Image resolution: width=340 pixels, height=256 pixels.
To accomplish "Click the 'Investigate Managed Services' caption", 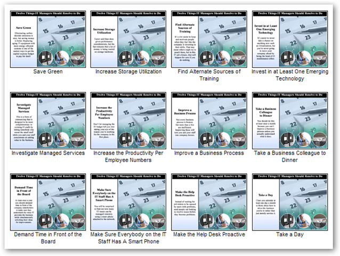I will coord(47,153).
